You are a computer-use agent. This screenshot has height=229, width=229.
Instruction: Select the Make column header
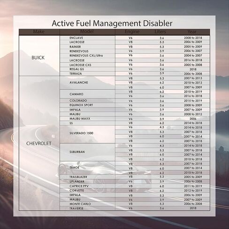click(39, 31)
